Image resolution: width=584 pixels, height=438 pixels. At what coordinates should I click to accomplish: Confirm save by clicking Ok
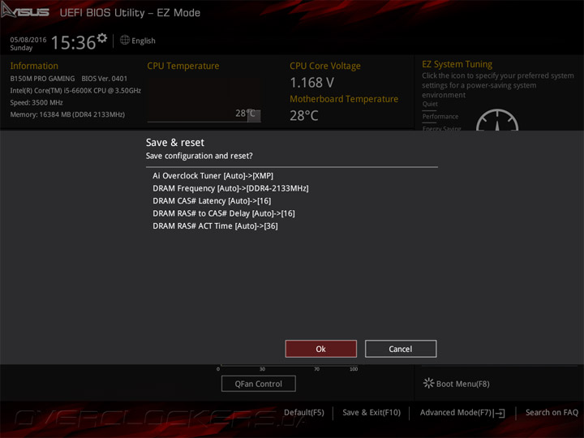point(320,349)
